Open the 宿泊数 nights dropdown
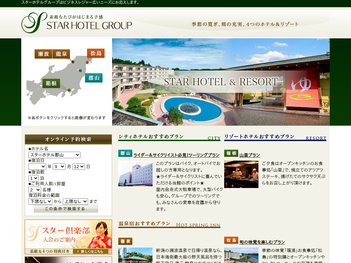351x263 pixels. (x=34, y=178)
